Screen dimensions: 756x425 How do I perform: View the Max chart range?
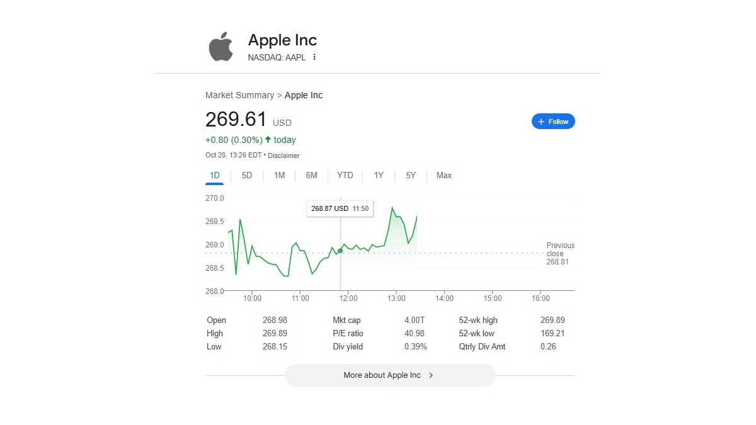444,175
